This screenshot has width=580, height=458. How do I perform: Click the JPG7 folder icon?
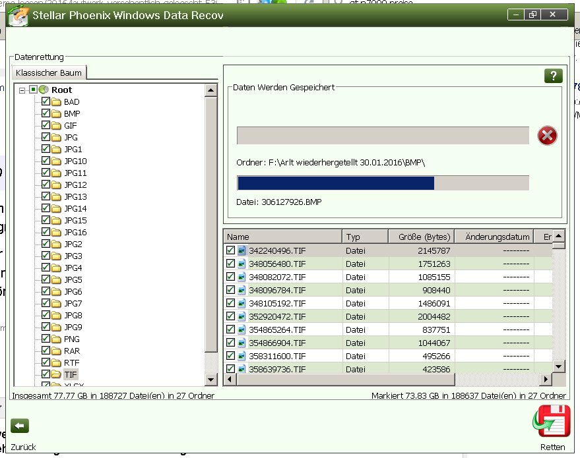coord(56,304)
